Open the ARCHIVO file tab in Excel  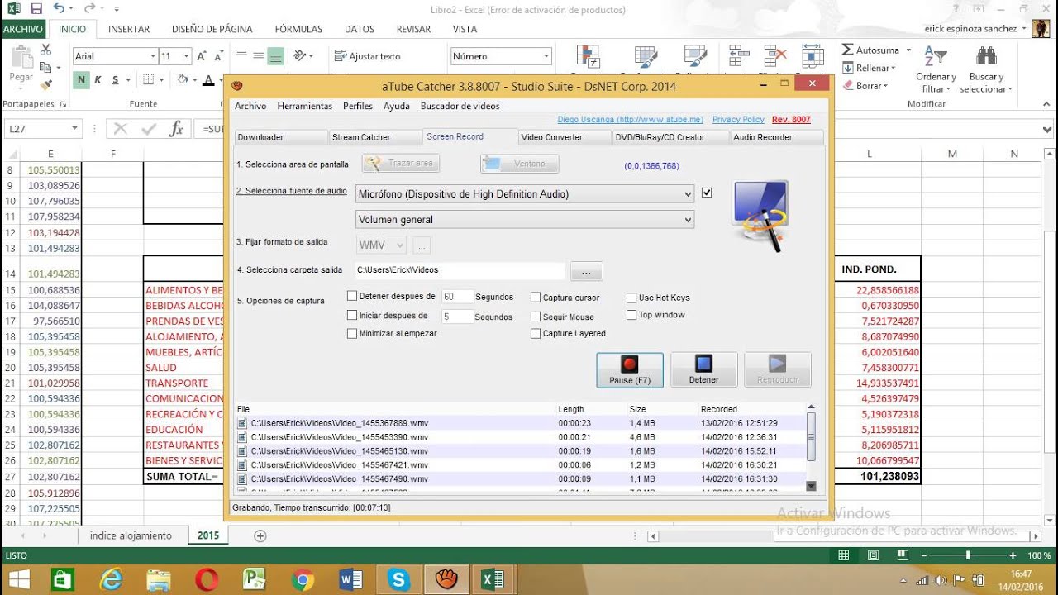tap(23, 29)
